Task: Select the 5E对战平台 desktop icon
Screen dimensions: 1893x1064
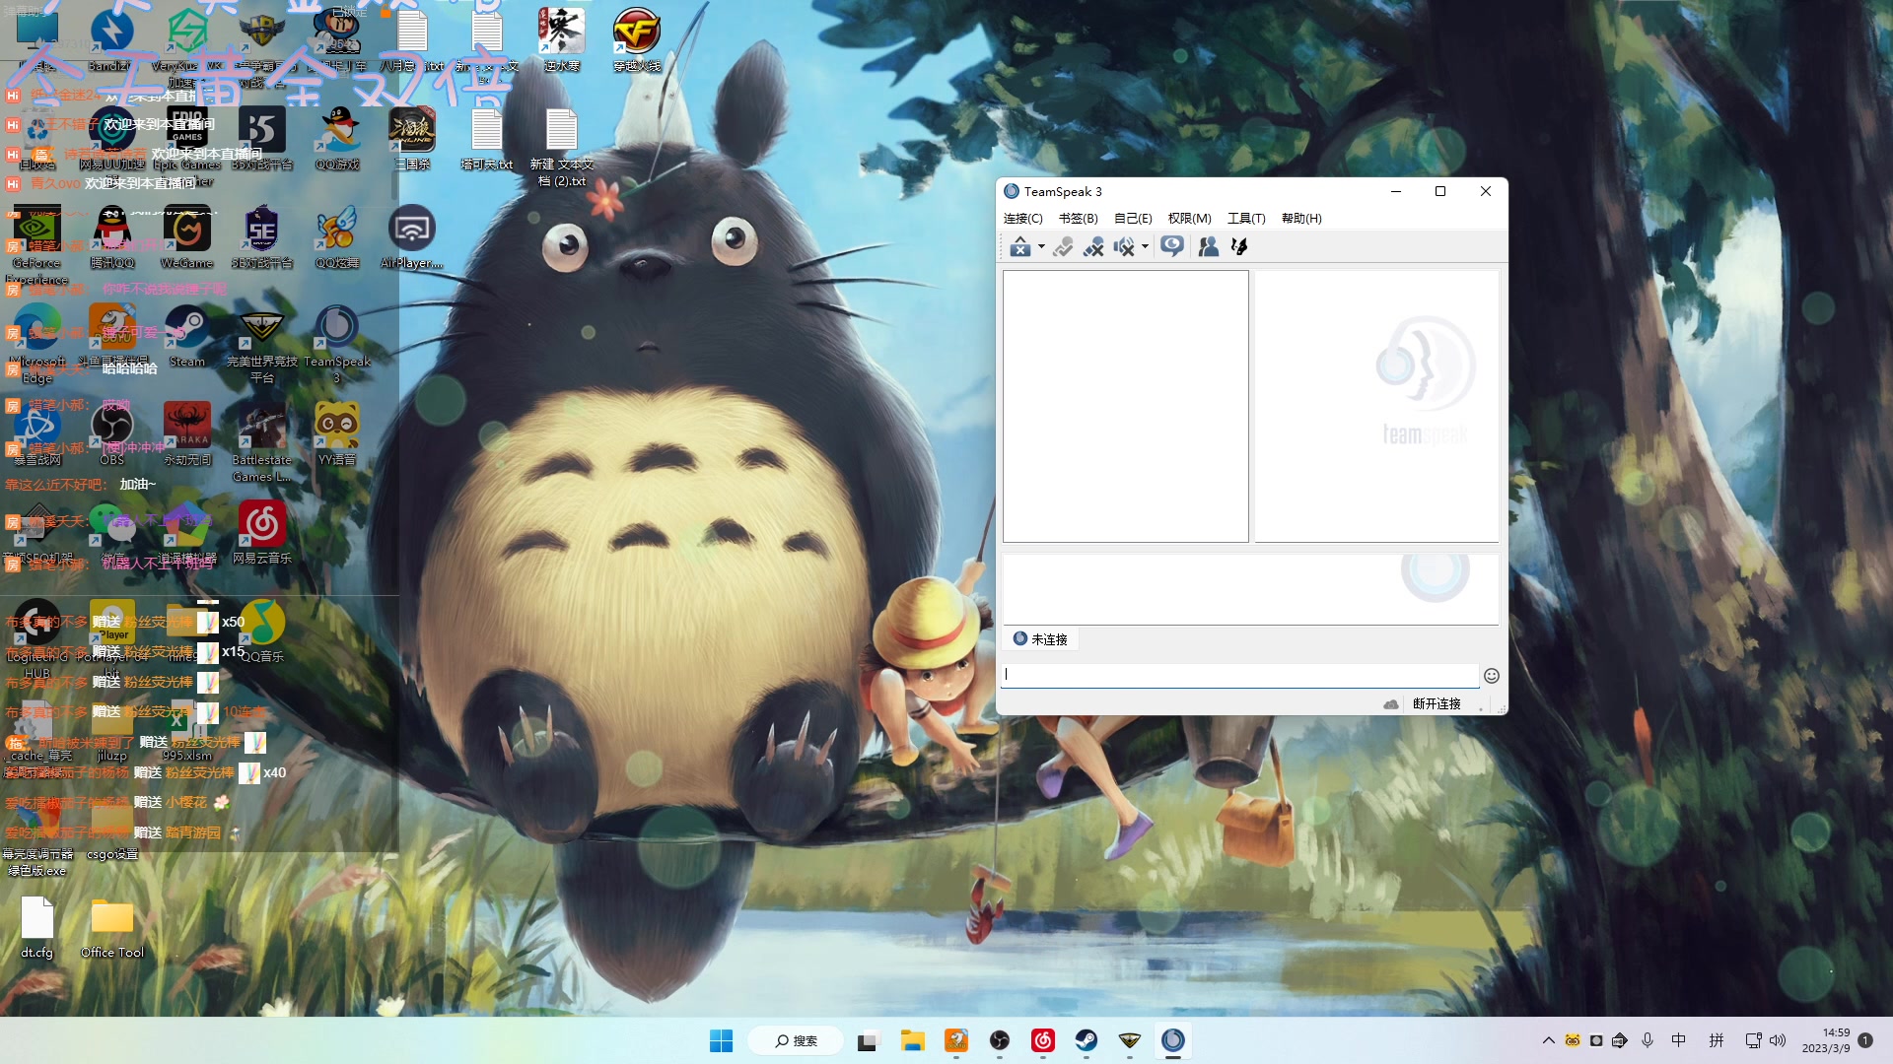Action: coord(262,237)
